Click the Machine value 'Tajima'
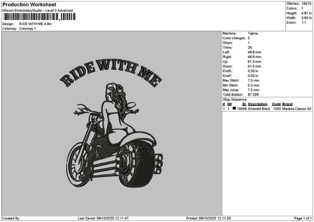314x222 pixels. tap(253, 34)
